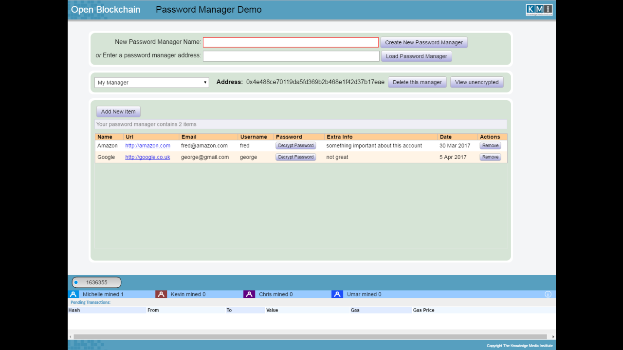This screenshot has height=350, width=623.
Task: Click the From column header in transactions
Action: [153, 310]
